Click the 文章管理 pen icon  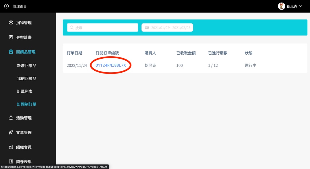pyautogui.click(x=11, y=132)
